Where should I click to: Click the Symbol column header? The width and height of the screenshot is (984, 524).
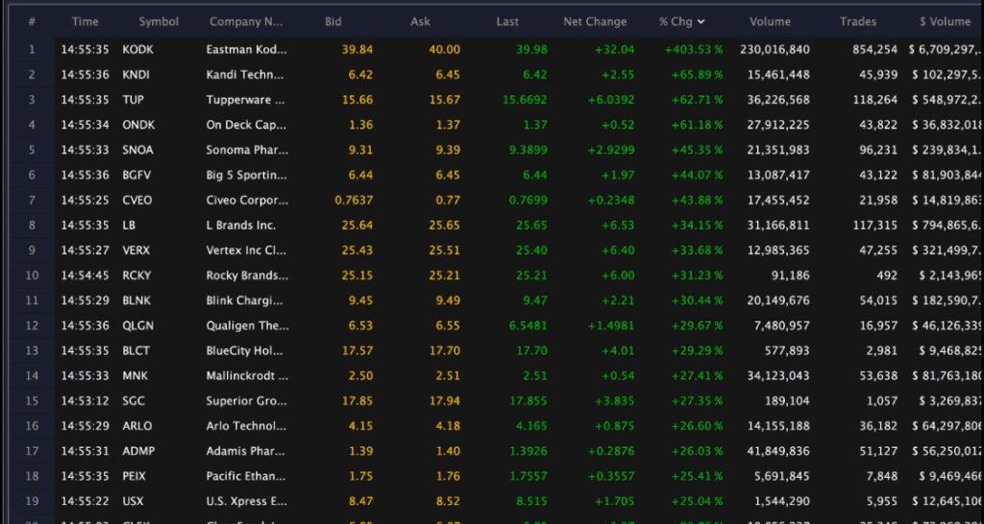[159, 22]
